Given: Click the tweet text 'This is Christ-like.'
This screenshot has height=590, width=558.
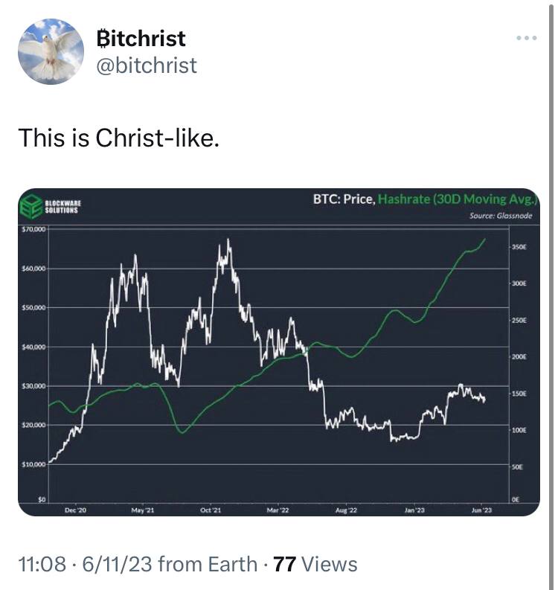Looking at the screenshot, I should pyautogui.click(x=118, y=138).
